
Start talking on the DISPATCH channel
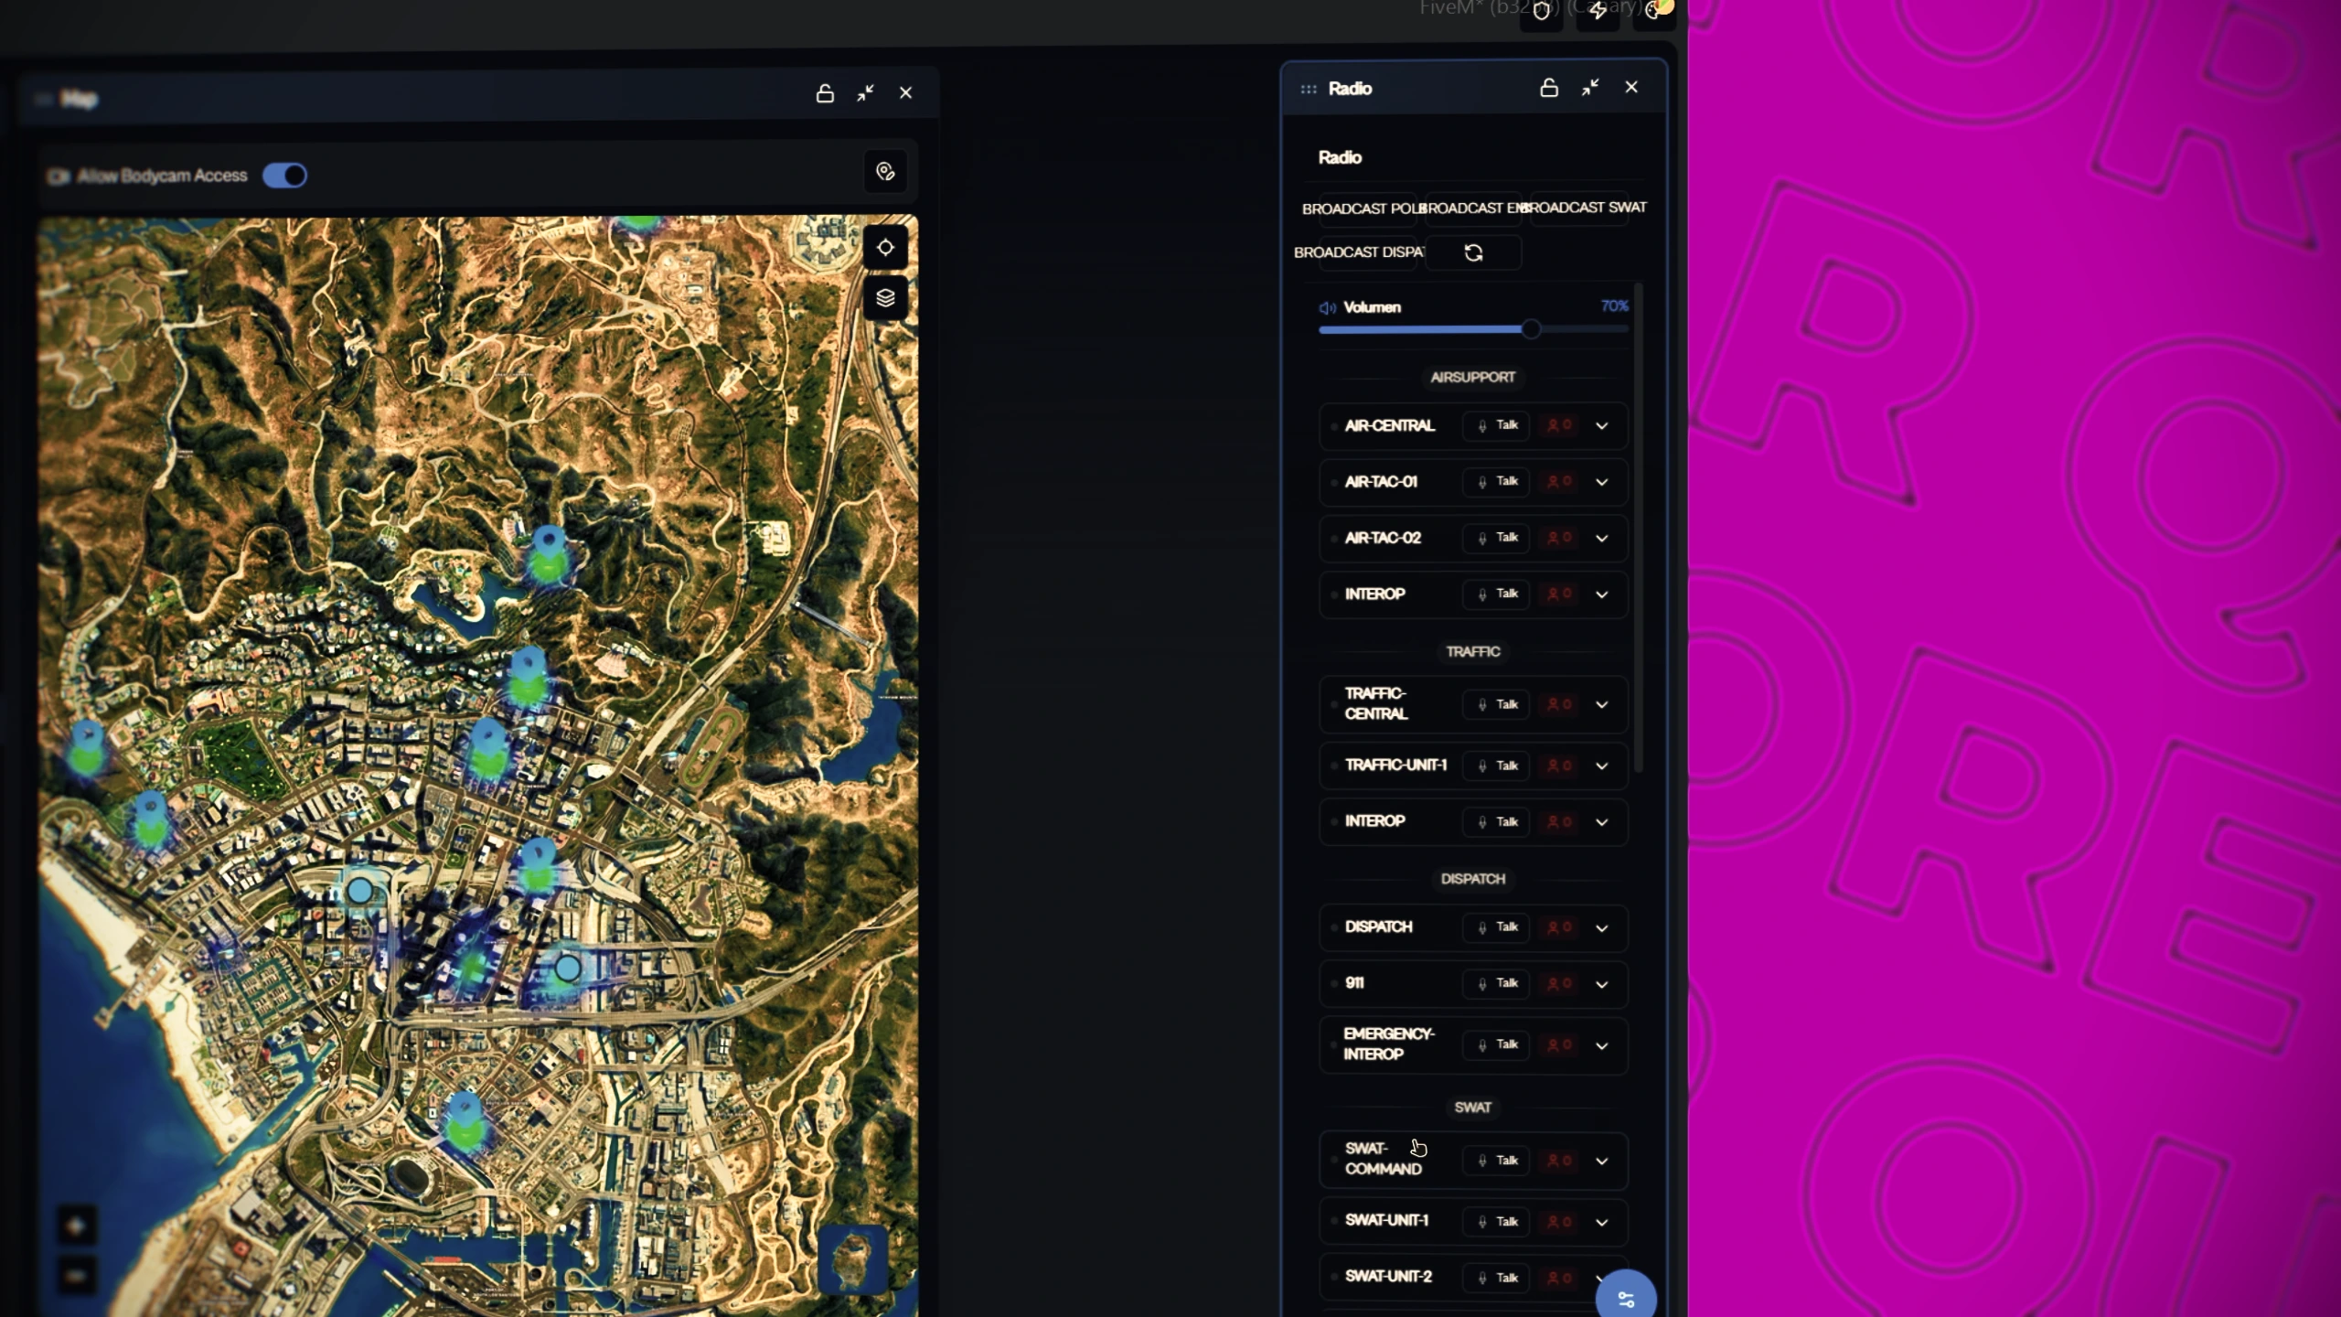(1497, 927)
